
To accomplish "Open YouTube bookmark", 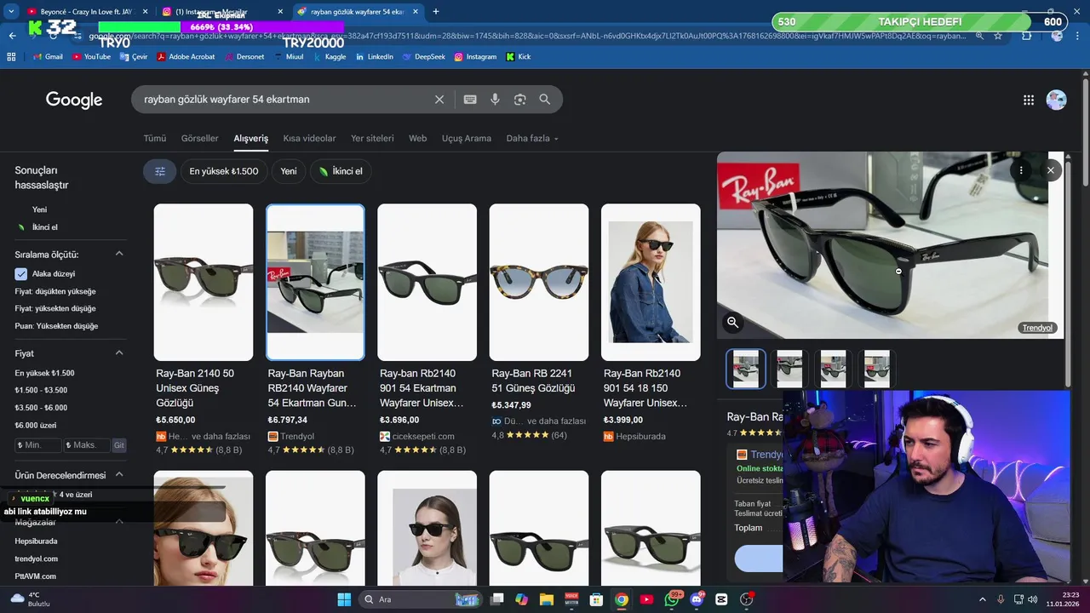I will tap(91, 57).
